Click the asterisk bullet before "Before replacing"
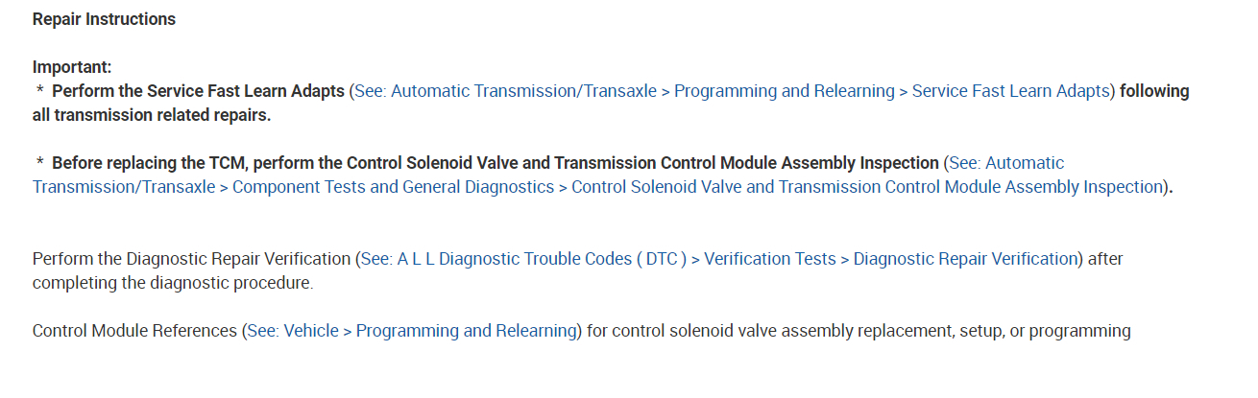Viewport: 1258px width, 398px height. point(40,164)
